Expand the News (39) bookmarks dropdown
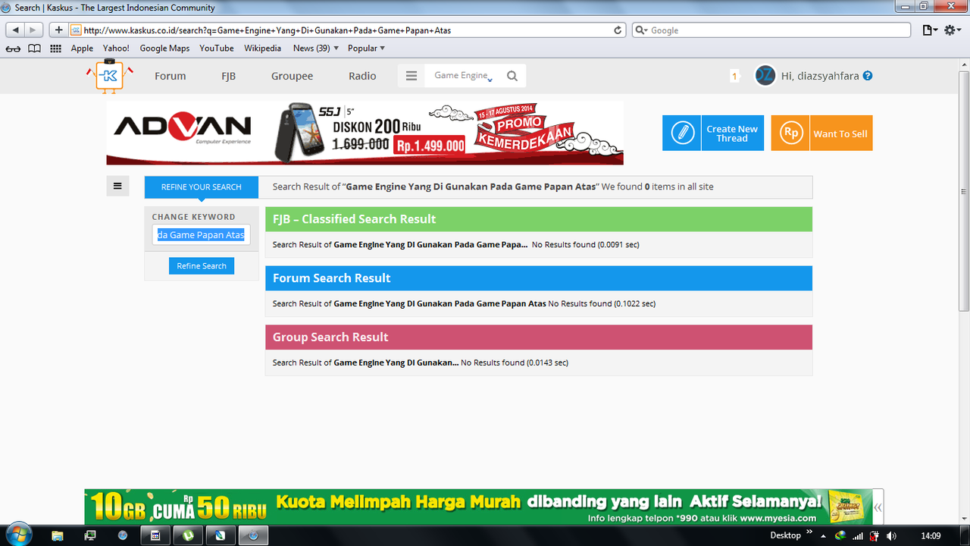 (x=316, y=49)
